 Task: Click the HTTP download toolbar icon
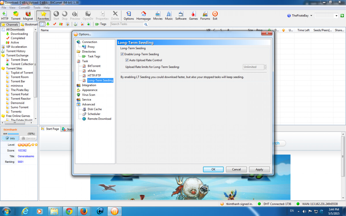[x=5, y=16]
